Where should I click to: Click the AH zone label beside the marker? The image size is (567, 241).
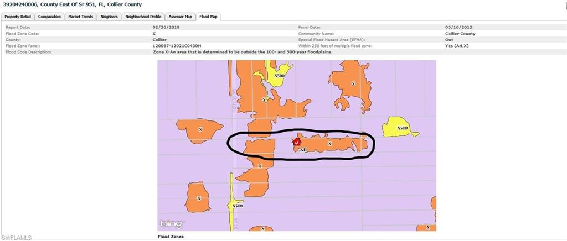[x=302, y=150]
